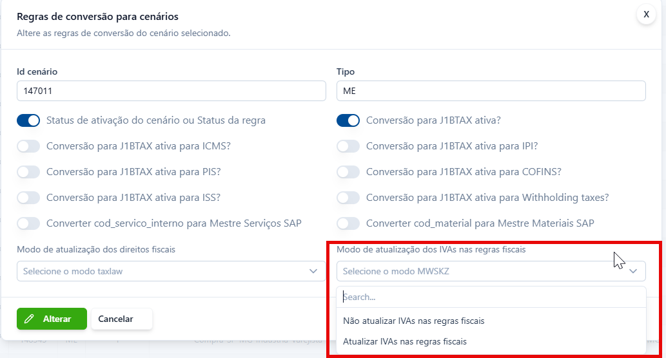Enable J1BTAX conversion for Withholding taxes
Image resolution: width=666 pixels, height=358 pixels.
(x=348, y=198)
